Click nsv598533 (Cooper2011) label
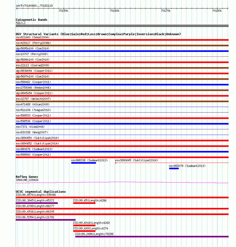This screenshot has height=247, width=236. 33,116
